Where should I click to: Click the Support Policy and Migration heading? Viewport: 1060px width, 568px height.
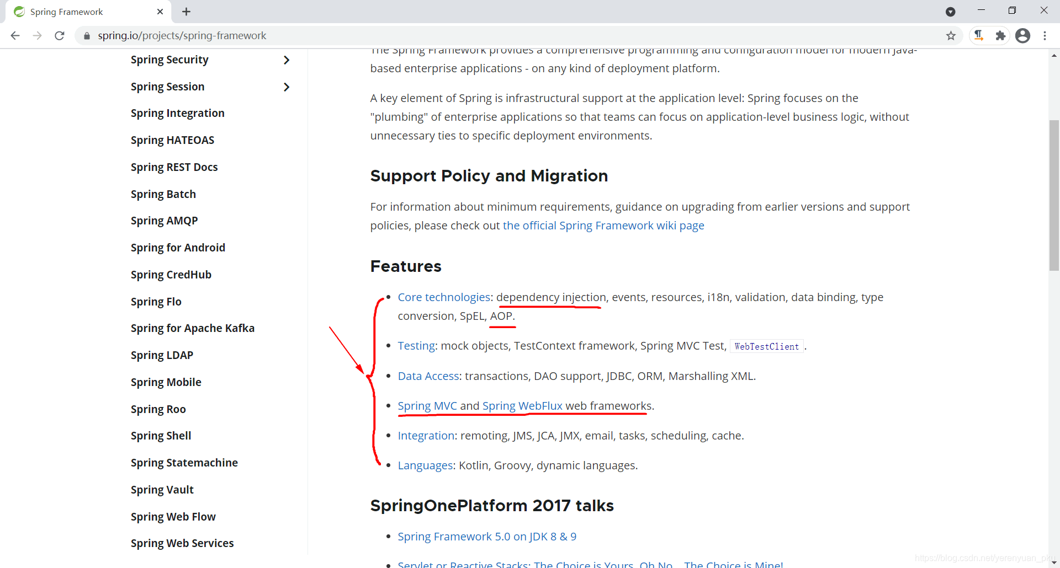pyautogui.click(x=489, y=176)
